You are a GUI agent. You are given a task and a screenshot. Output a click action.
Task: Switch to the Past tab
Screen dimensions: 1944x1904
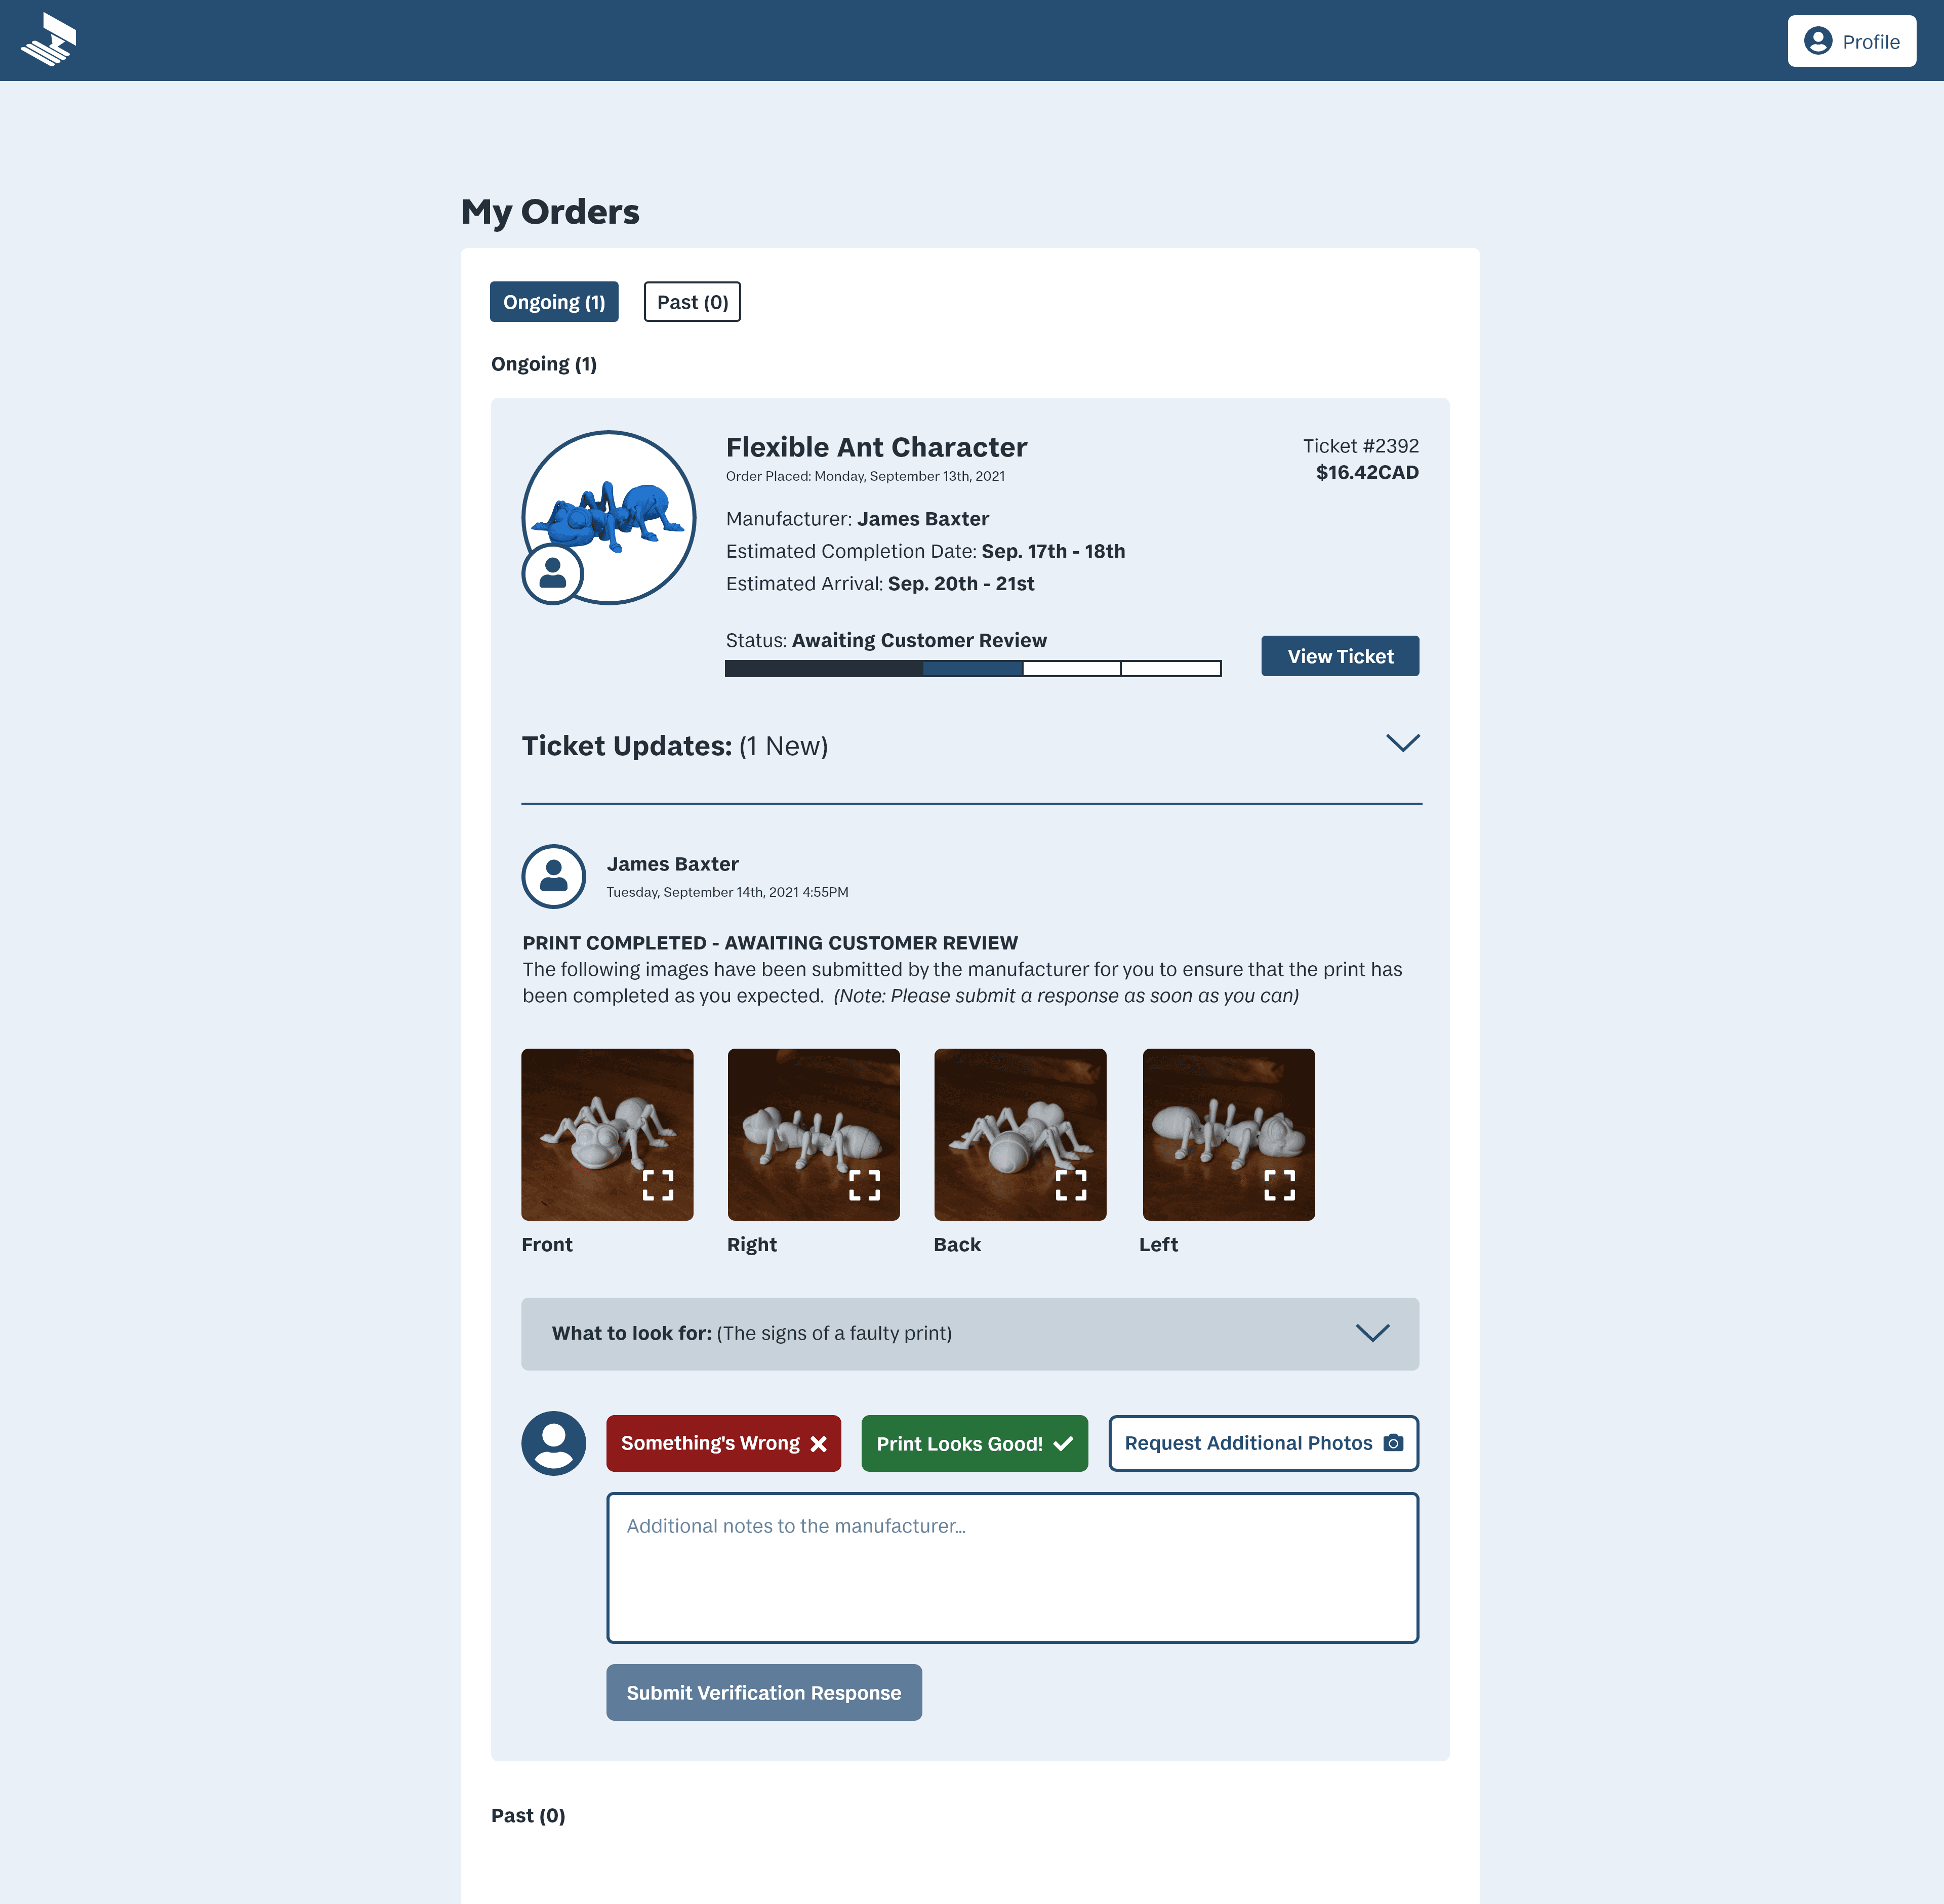[x=688, y=300]
